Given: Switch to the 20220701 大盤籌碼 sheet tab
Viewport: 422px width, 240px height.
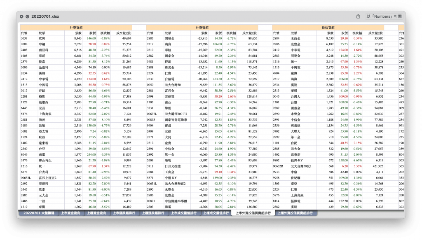Looking at the screenshot, I should coord(39,213).
